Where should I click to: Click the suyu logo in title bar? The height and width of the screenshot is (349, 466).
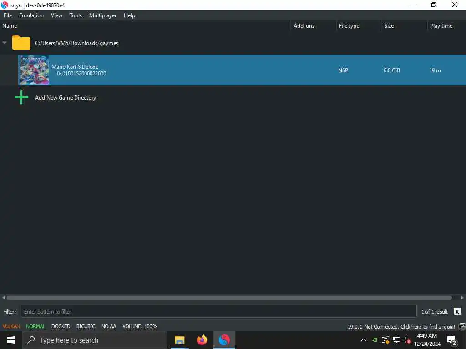click(5, 5)
